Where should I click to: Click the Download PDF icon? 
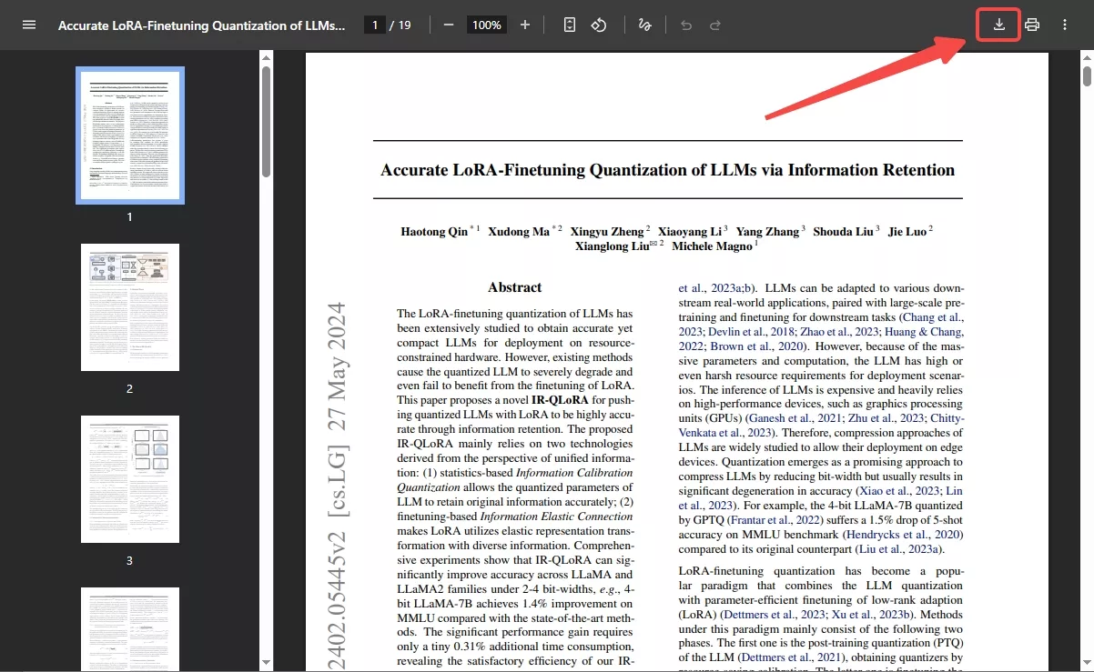(998, 25)
